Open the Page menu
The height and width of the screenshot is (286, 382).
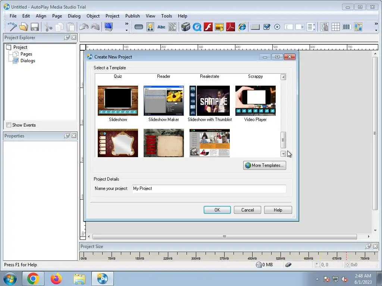57,16
